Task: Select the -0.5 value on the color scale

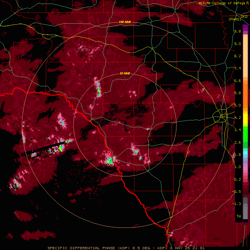Action: tap(236, 192)
